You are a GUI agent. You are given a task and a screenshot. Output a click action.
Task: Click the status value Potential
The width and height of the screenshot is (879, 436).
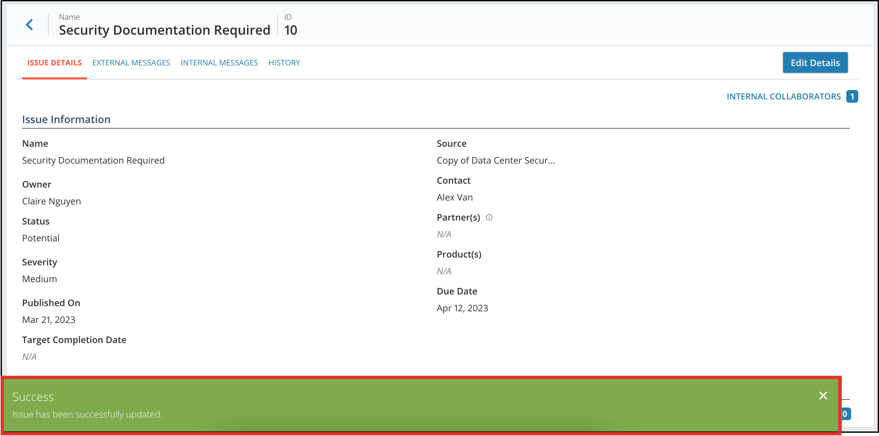click(41, 238)
